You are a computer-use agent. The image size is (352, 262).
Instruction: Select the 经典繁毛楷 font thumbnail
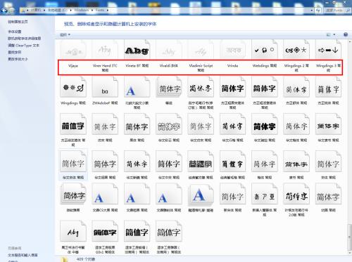[x=232, y=162]
